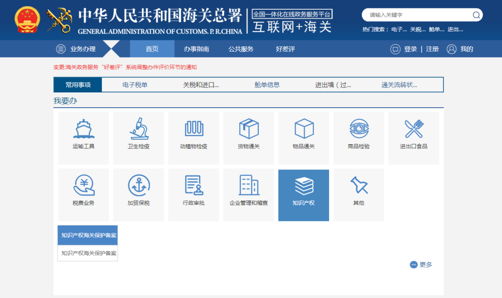The image size is (502, 298).
Task: Select the 其他 pushpin icon
Action: pyautogui.click(x=358, y=188)
